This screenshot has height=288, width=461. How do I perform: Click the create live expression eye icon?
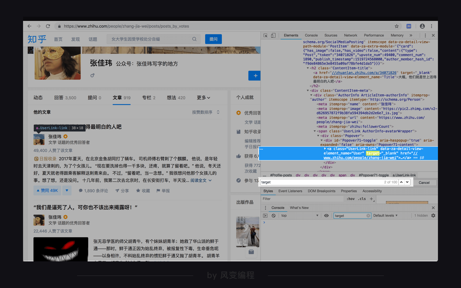coord(326,215)
